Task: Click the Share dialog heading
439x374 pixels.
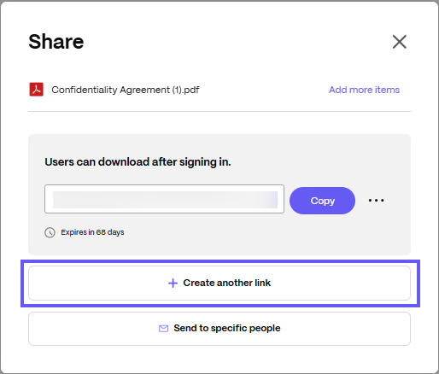Action: tap(56, 42)
